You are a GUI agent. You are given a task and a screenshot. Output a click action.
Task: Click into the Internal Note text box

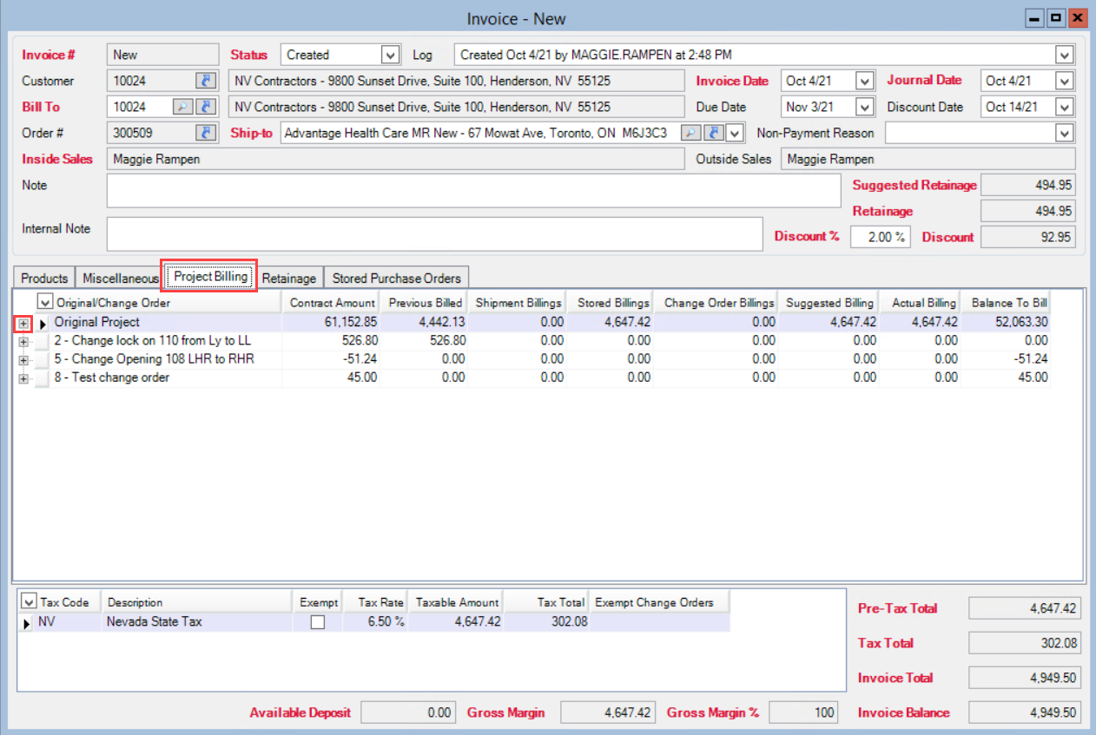click(x=434, y=233)
